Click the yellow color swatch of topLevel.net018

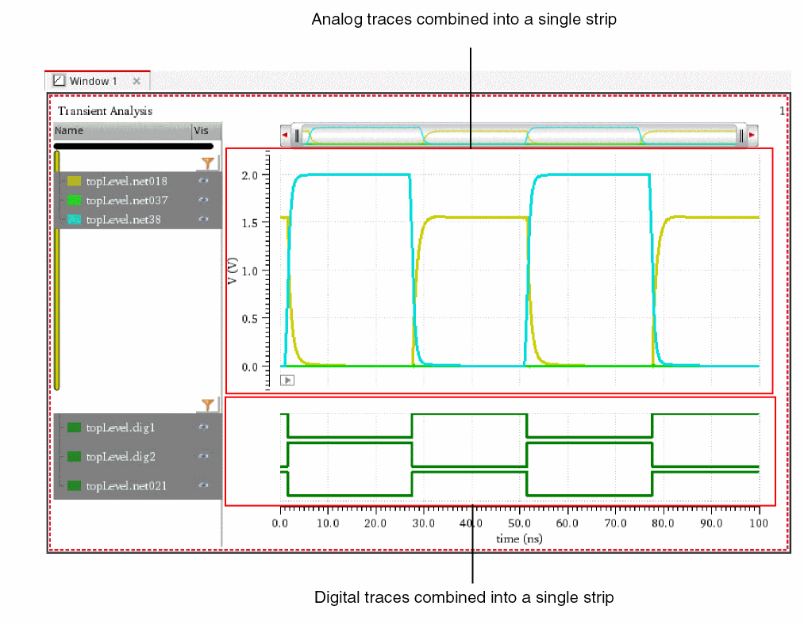(74, 181)
